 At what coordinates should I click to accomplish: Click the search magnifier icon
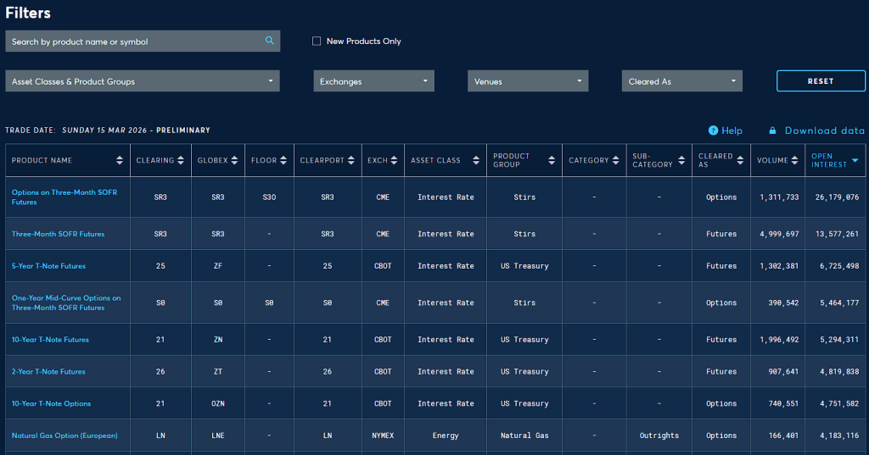[x=270, y=41]
